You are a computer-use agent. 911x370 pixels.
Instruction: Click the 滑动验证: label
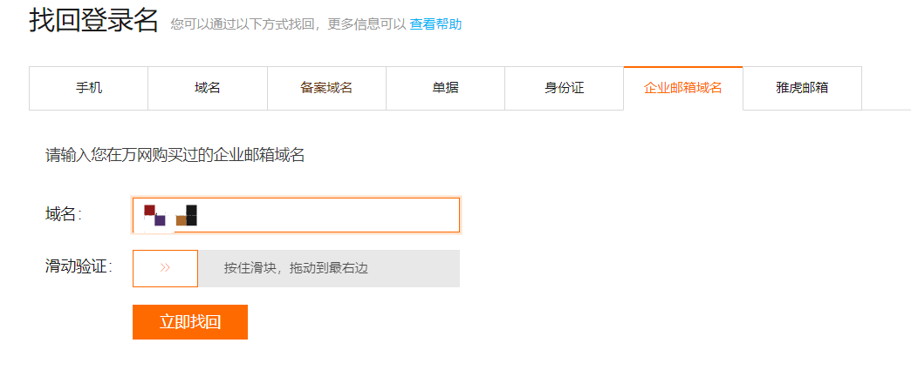(79, 266)
